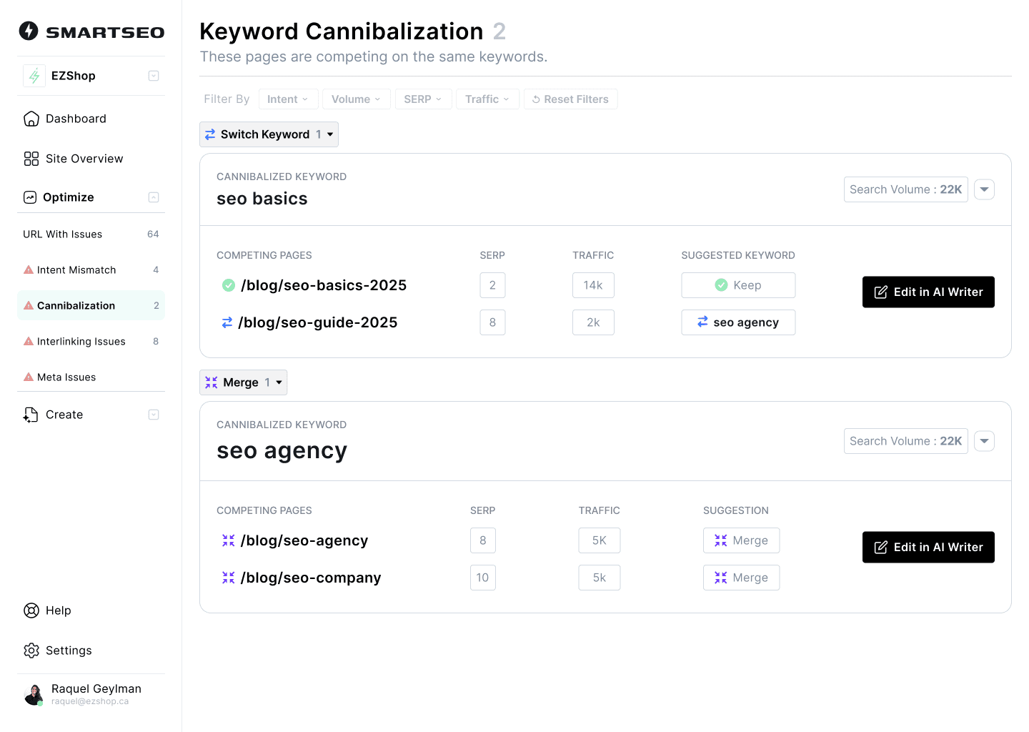Open the Dashboard home icon
Screen dimensions: 1029x732
[31, 119]
